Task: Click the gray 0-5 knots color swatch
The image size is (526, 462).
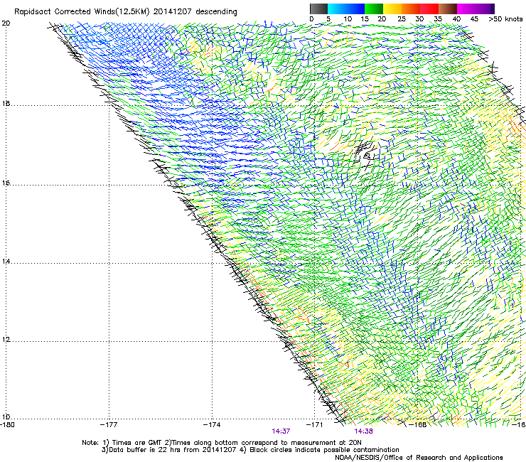Action: click(x=318, y=9)
